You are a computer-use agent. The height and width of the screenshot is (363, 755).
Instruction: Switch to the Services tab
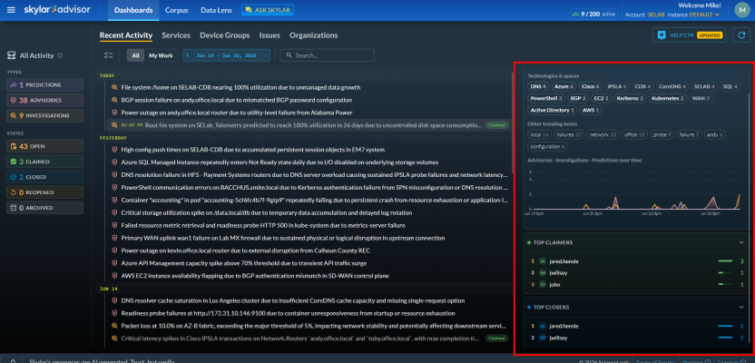176,35
